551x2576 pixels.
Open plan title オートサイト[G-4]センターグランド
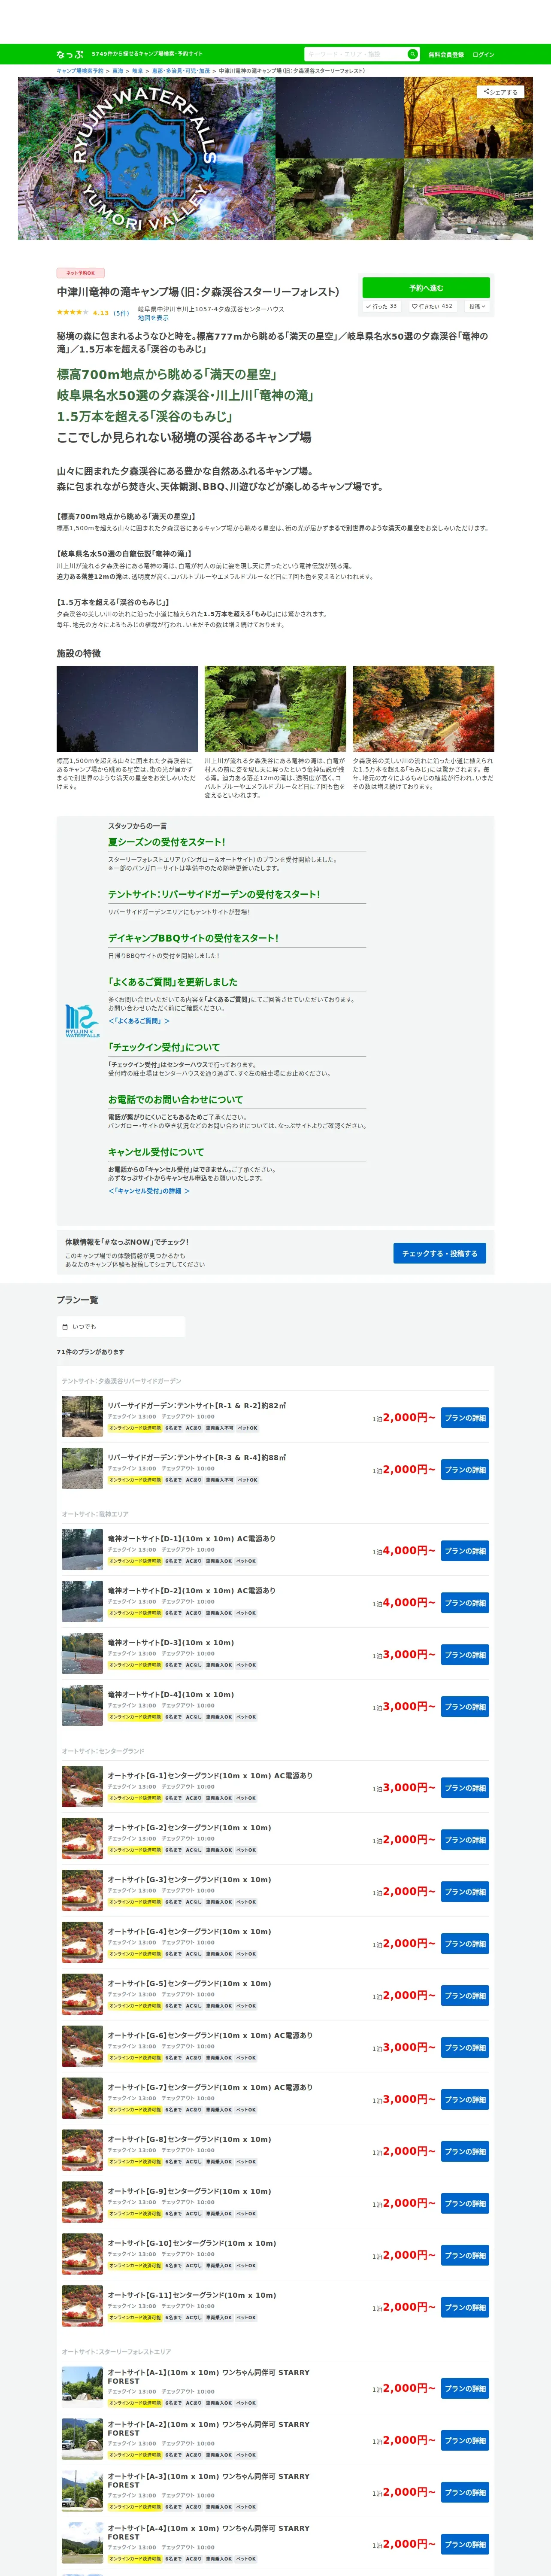click(x=189, y=1932)
